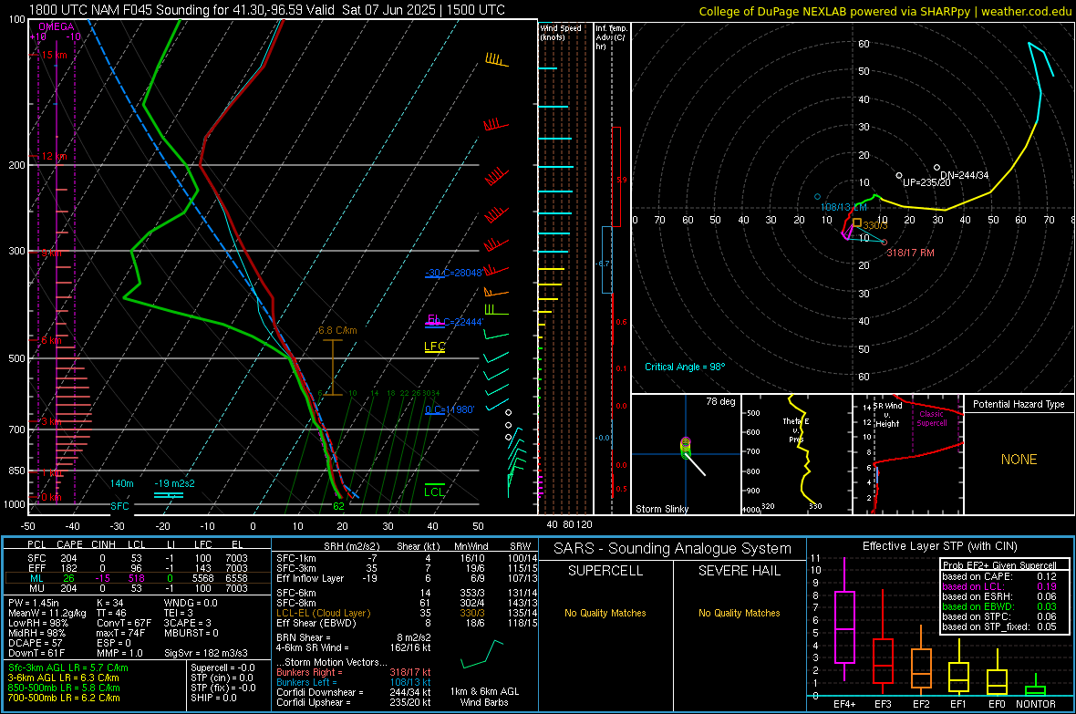Click the College of DuPage NEXLAB credit text
The image size is (1076, 714).
coord(885,12)
